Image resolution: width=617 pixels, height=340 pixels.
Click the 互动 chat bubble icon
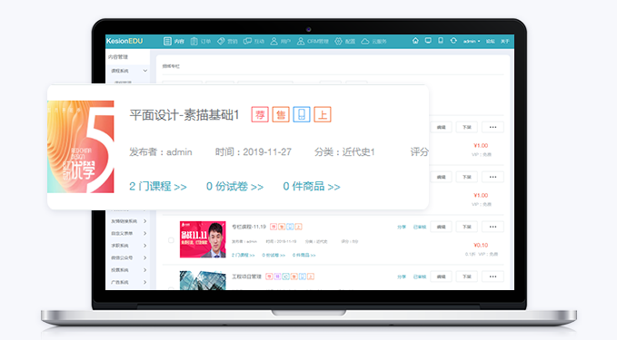click(x=247, y=41)
